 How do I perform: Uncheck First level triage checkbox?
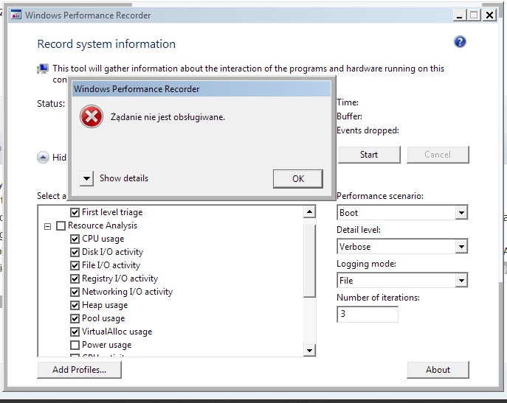75,212
